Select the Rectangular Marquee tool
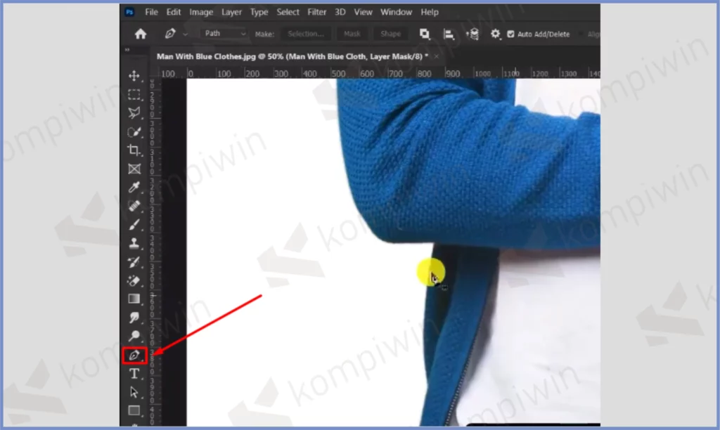This screenshot has width=720, height=430. 134,94
